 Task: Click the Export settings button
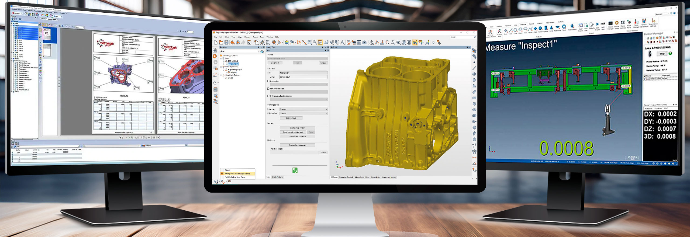291,118
